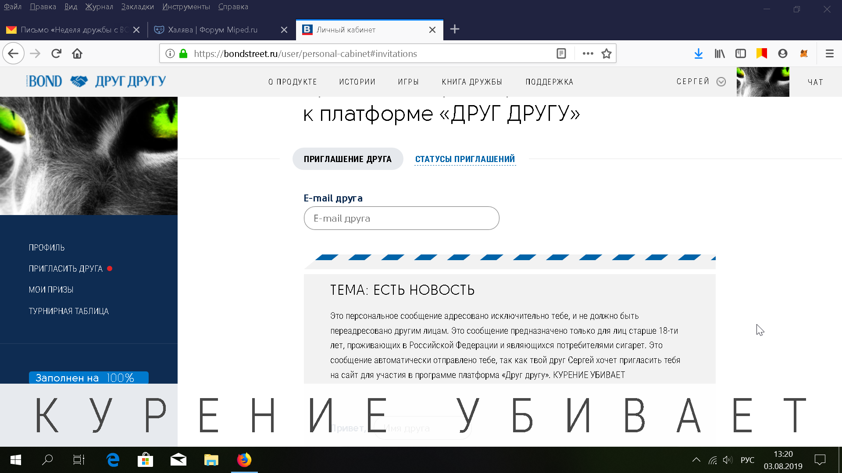The height and width of the screenshot is (473, 842).
Task: Open the Файл menu
Action: tap(13, 7)
